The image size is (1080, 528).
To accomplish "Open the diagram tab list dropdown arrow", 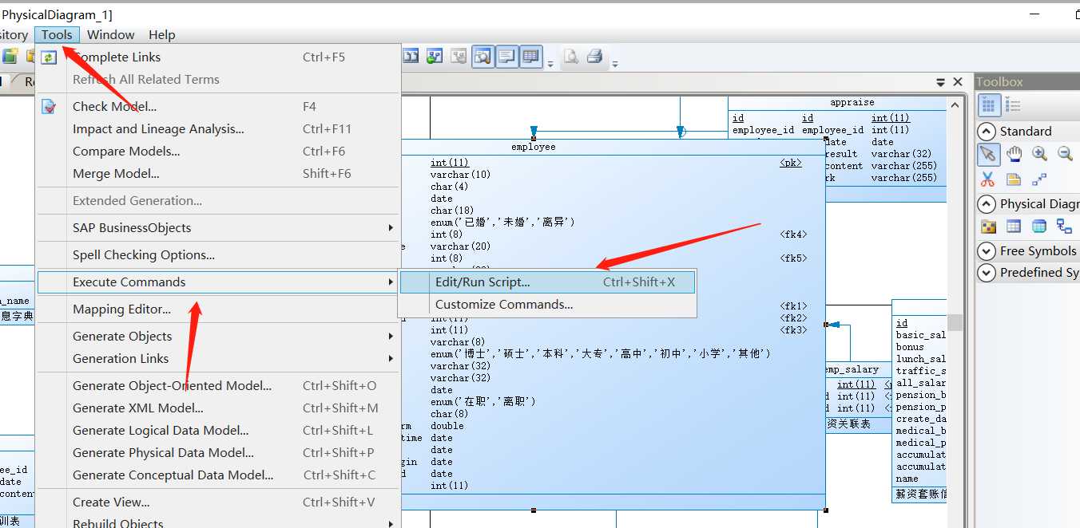I will pyautogui.click(x=941, y=82).
